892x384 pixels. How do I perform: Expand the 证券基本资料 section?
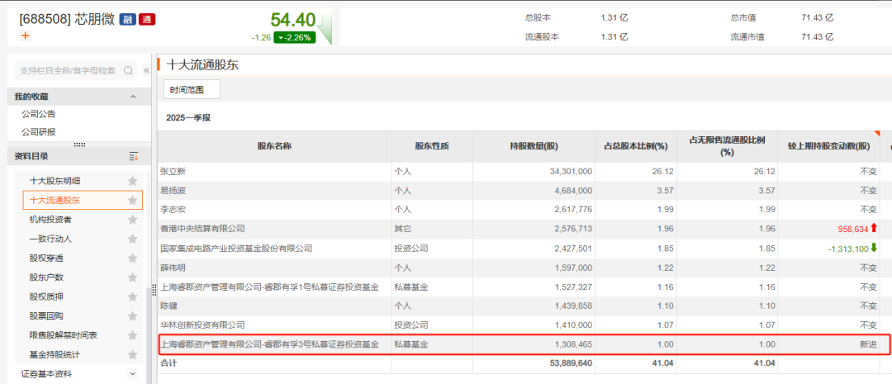click(x=134, y=374)
